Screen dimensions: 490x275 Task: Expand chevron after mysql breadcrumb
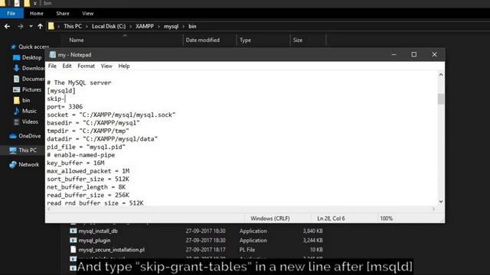pyautogui.click(x=184, y=27)
